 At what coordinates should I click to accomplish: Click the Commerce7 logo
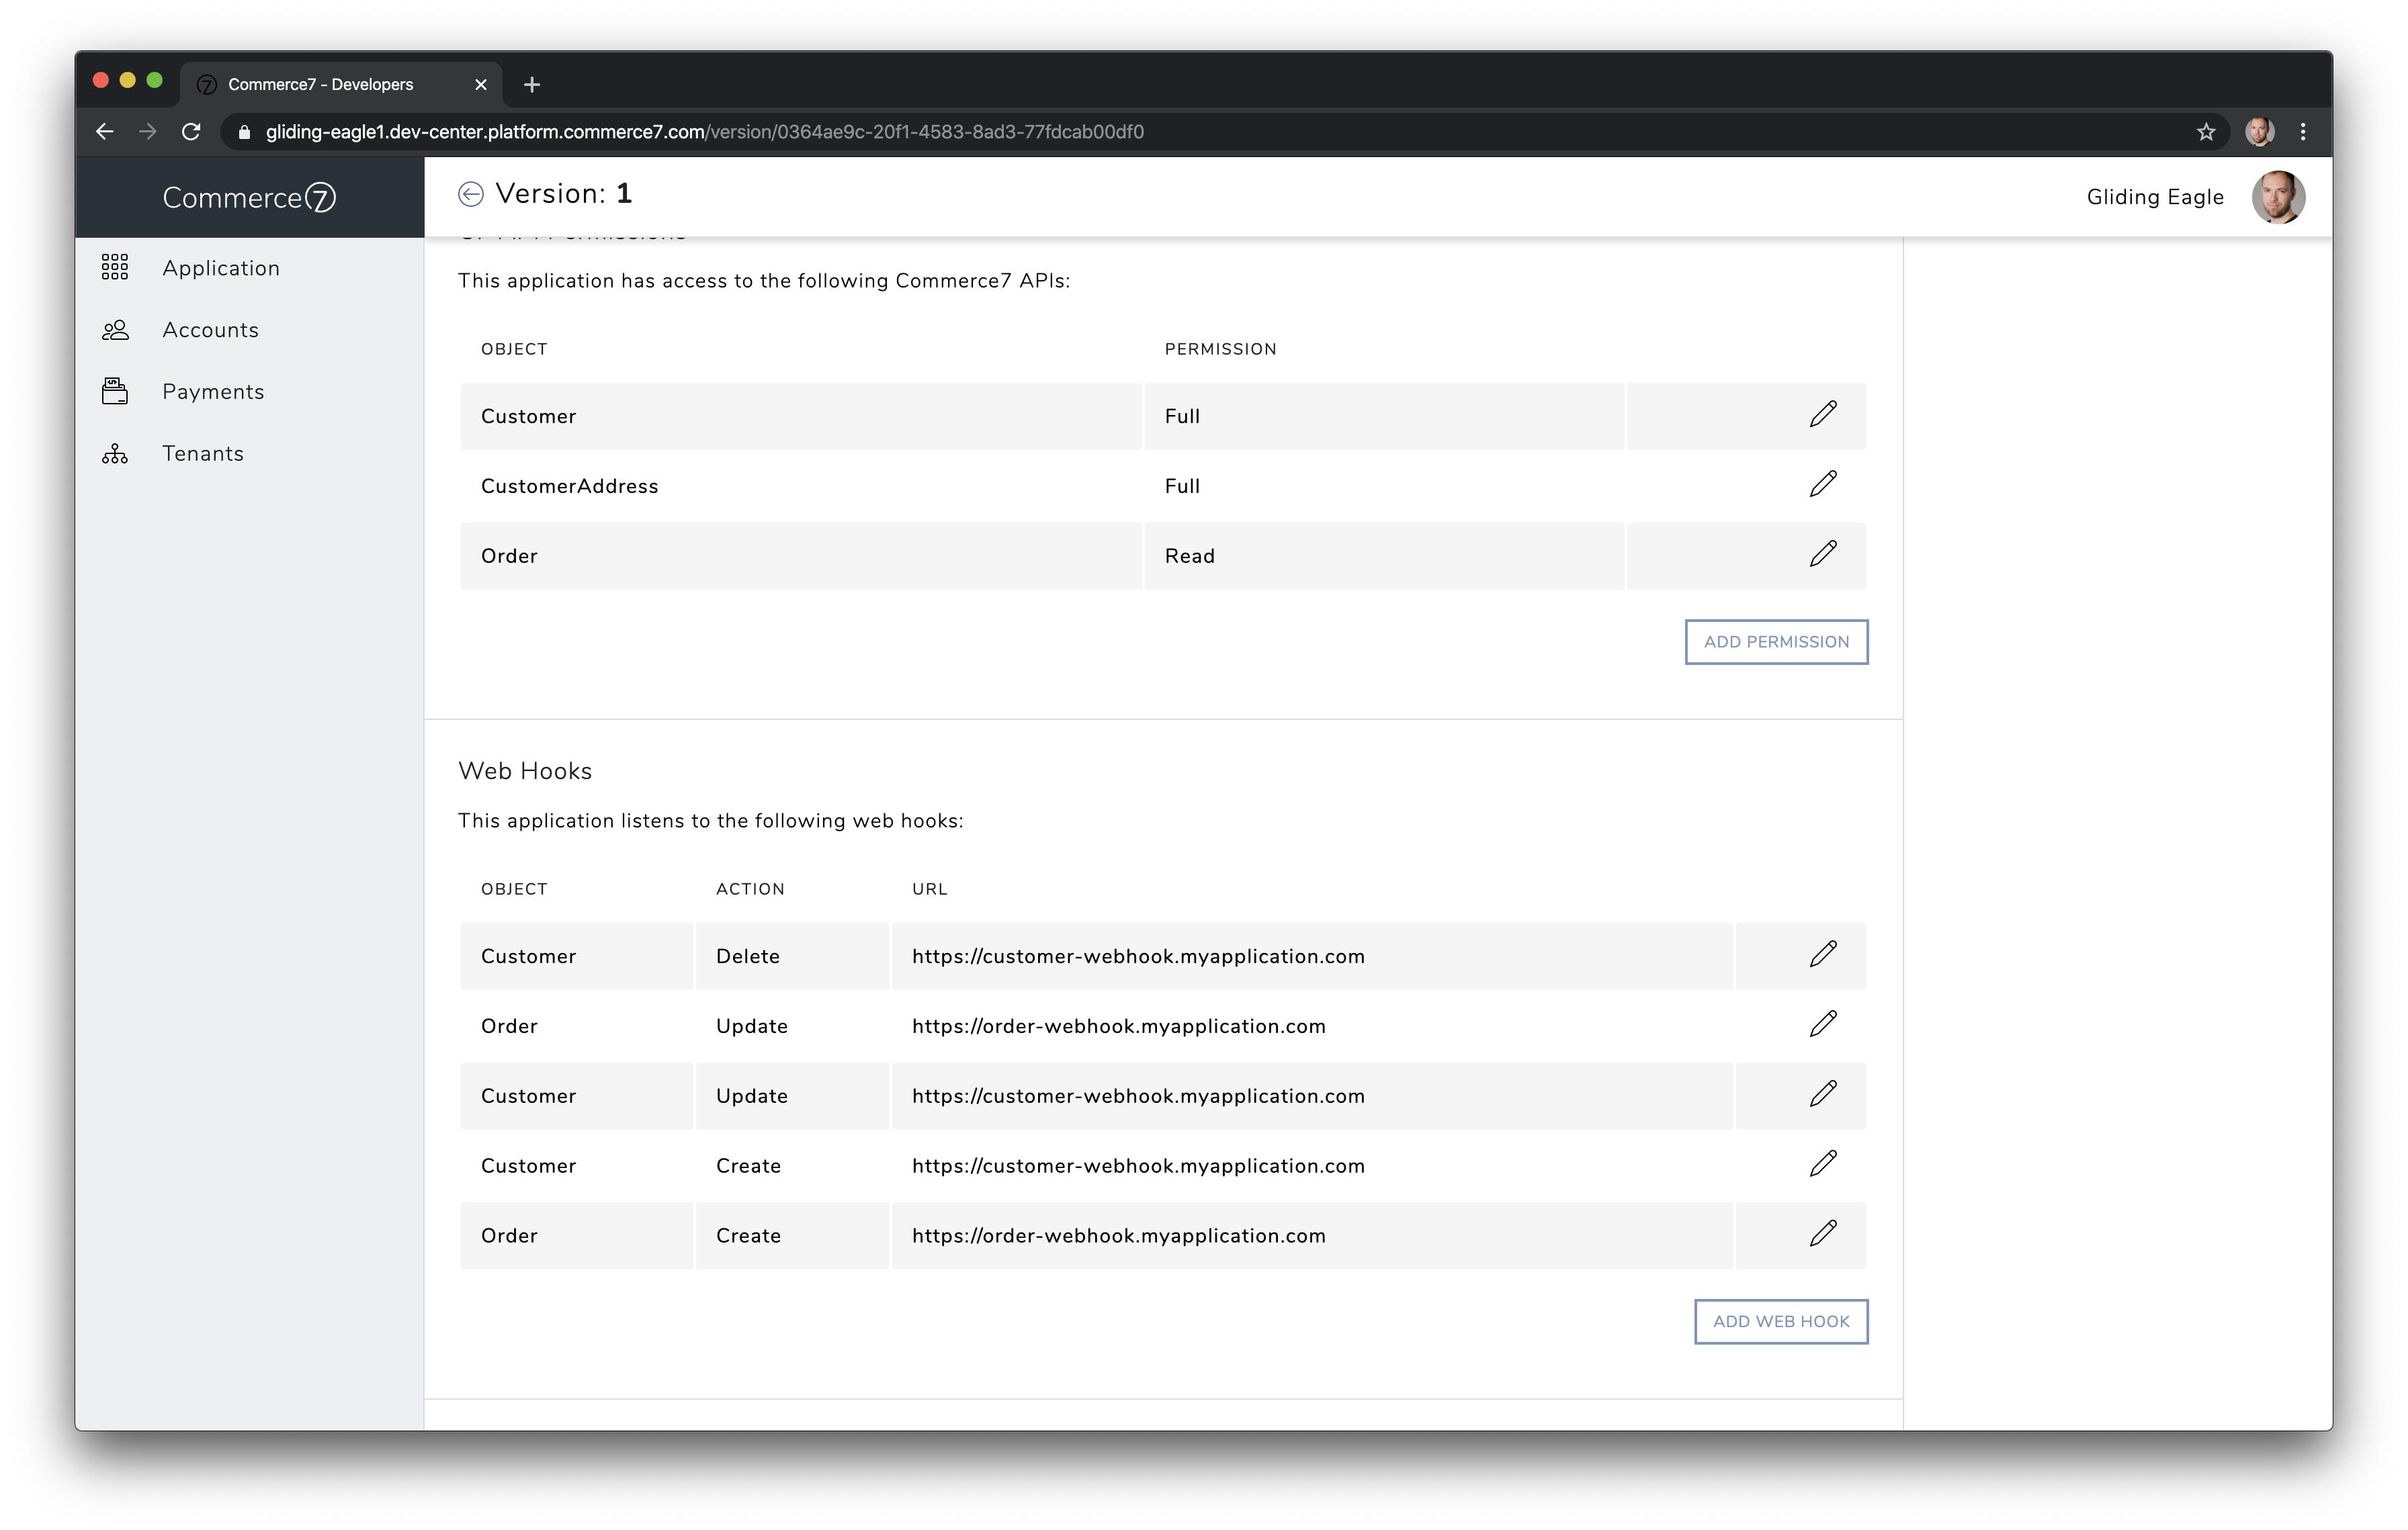pyautogui.click(x=249, y=198)
